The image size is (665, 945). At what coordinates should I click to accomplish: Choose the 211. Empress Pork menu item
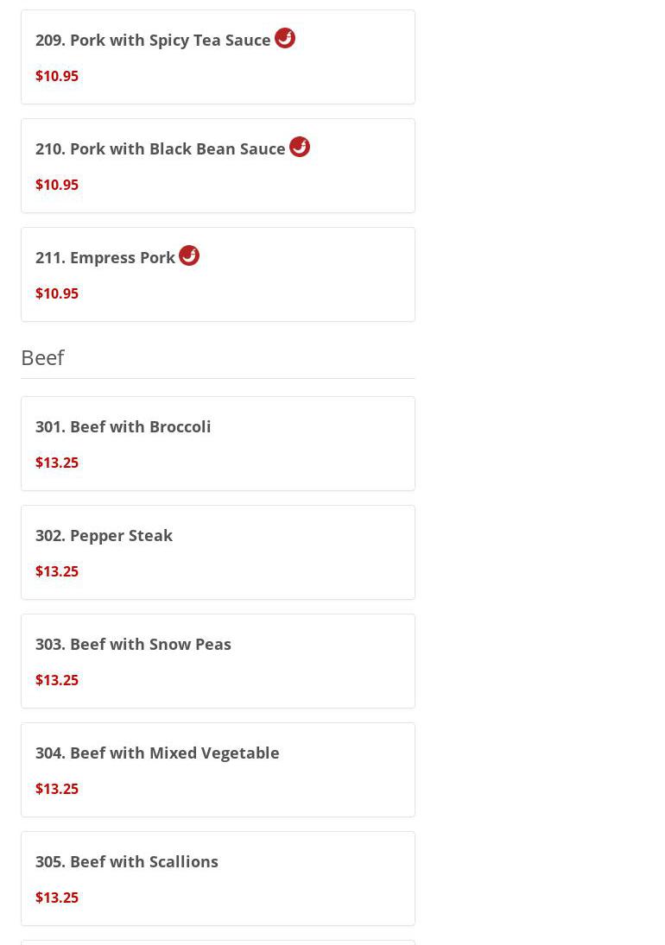coord(105,258)
